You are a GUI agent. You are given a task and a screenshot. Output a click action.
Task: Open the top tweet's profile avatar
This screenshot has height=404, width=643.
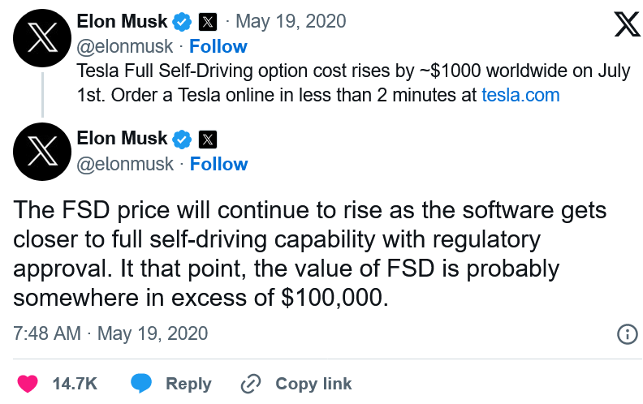click(x=42, y=38)
